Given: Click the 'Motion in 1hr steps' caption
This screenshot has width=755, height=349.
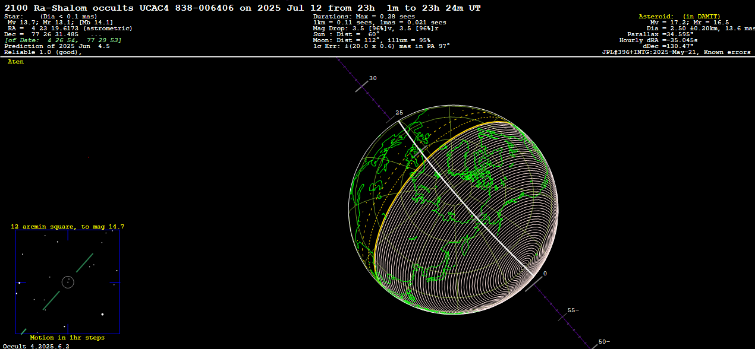Looking at the screenshot, I should [67, 338].
